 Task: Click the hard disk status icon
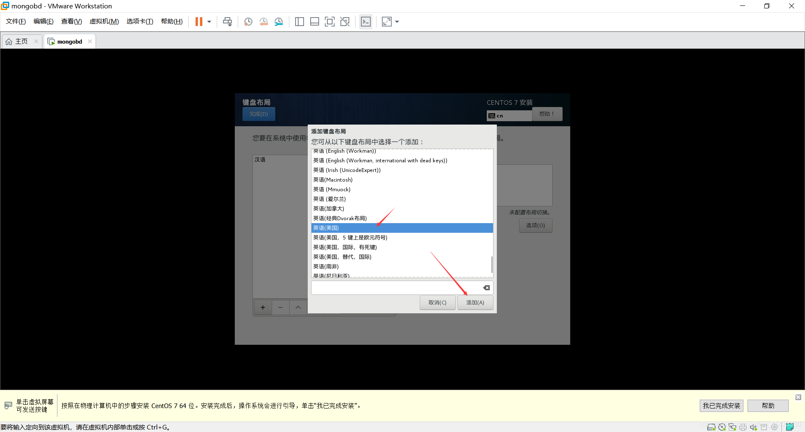pyautogui.click(x=711, y=427)
